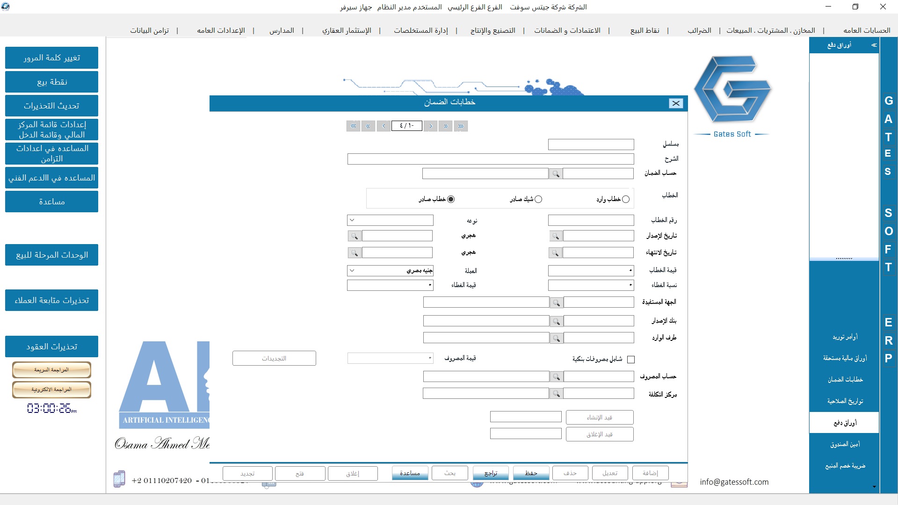Search incoming party magnifier icon

(556, 338)
